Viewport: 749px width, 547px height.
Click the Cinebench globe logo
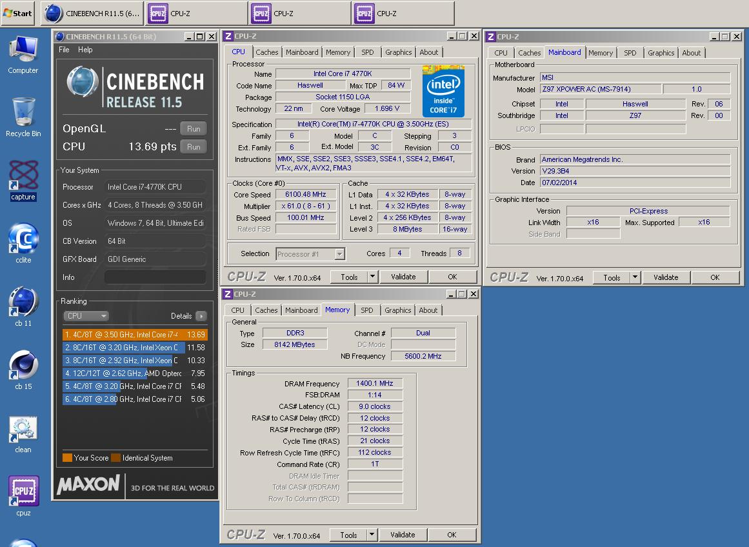tap(82, 82)
